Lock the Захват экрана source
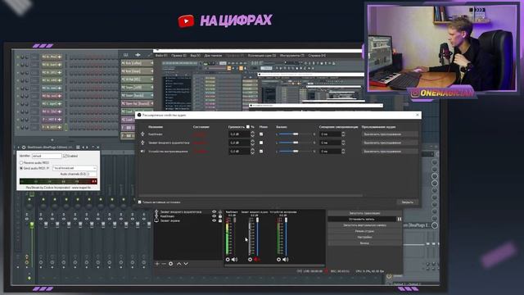524x295 pixels. tap(220, 220)
